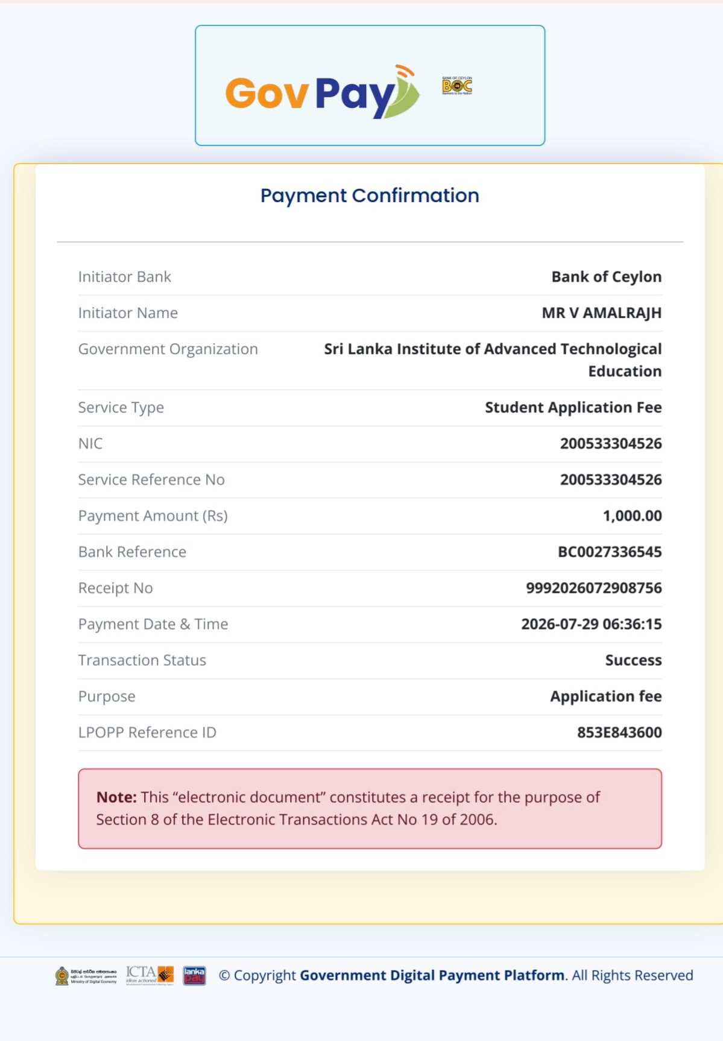Click the Government Digital Payment Platform link
The height and width of the screenshot is (1041, 723).
[x=432, y=975]
